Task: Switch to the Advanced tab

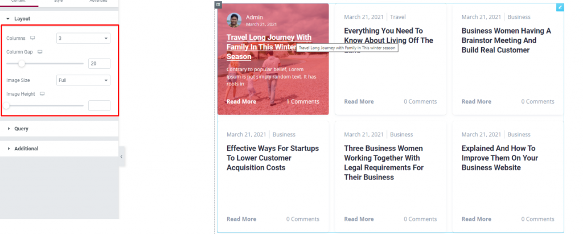Action: click(98, 1)
